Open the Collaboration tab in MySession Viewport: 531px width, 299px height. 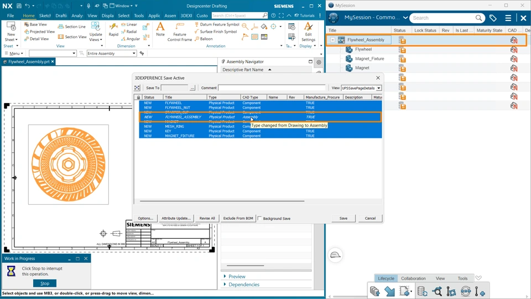click(413, 279)
